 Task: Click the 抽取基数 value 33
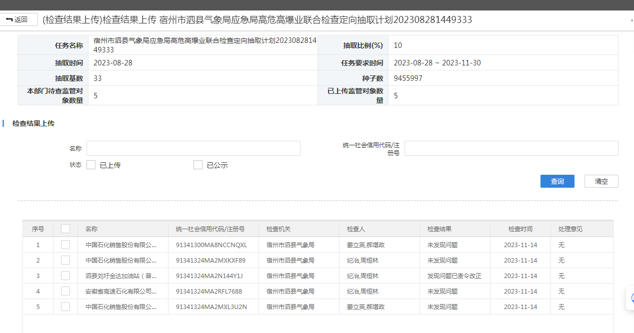coord(97,78)
